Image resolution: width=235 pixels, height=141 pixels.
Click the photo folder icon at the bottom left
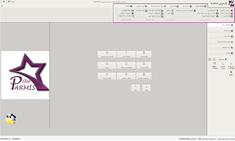[x=11, y=119]
